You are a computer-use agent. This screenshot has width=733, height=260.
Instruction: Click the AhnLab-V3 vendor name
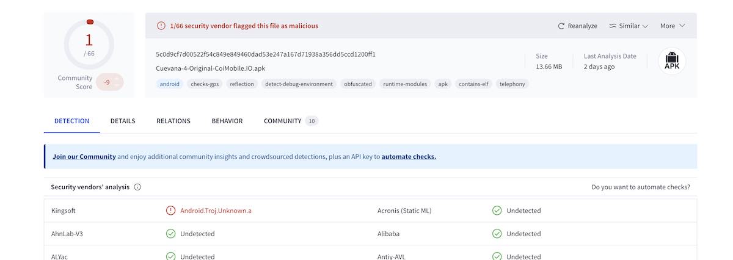click(67, 234)
